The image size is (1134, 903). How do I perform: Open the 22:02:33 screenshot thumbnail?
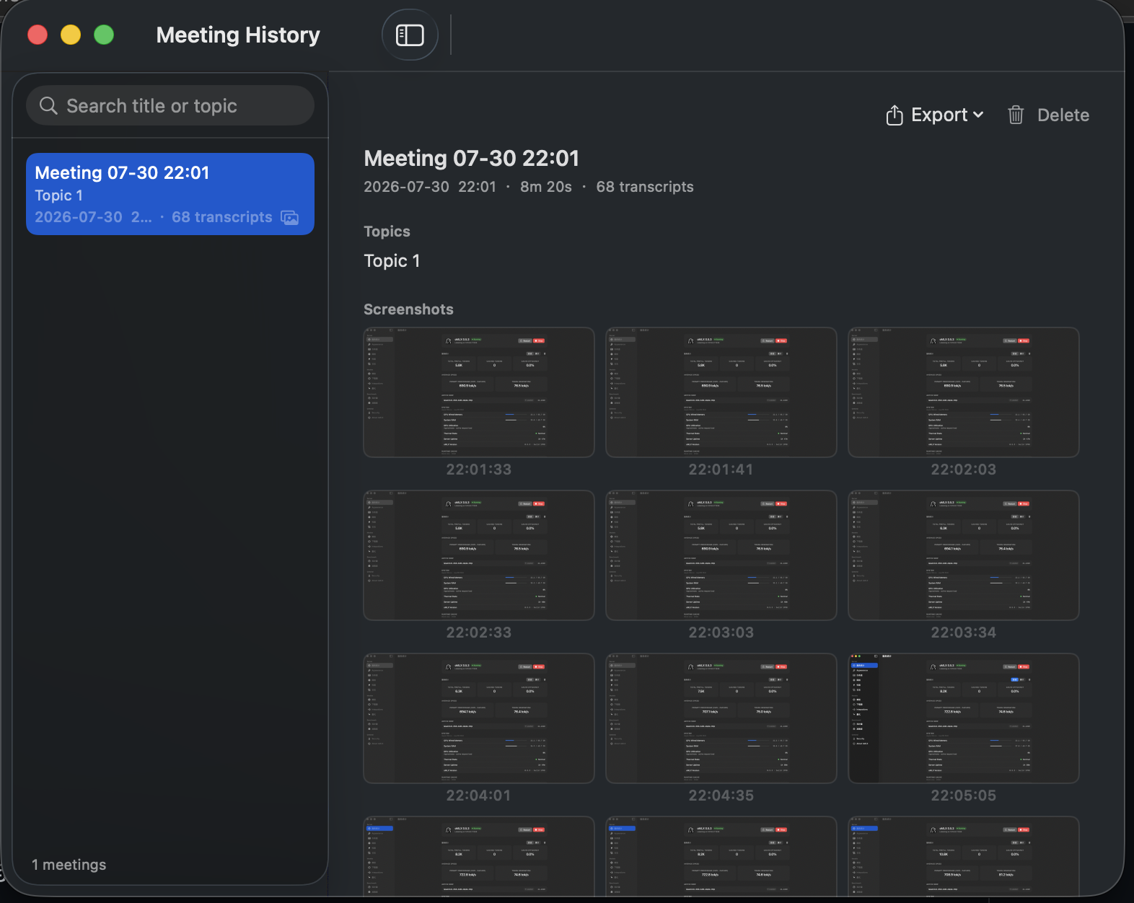point(479,555)
